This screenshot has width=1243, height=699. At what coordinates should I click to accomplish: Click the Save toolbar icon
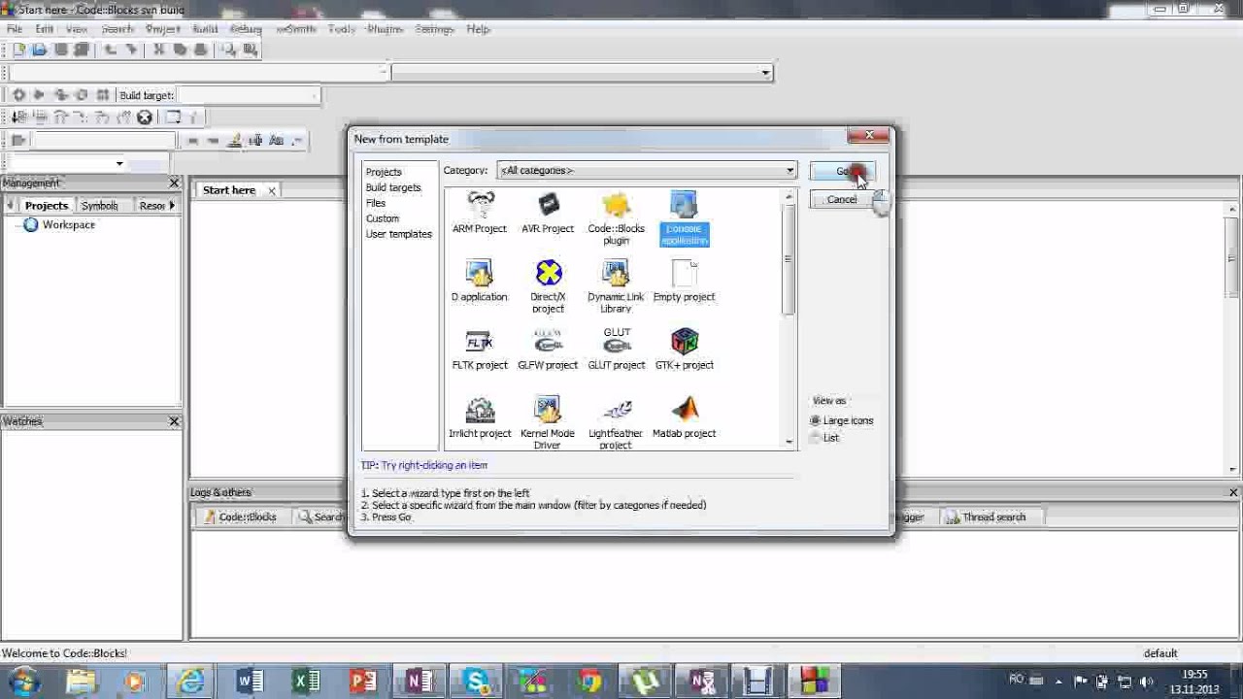(x=60, y=50)
